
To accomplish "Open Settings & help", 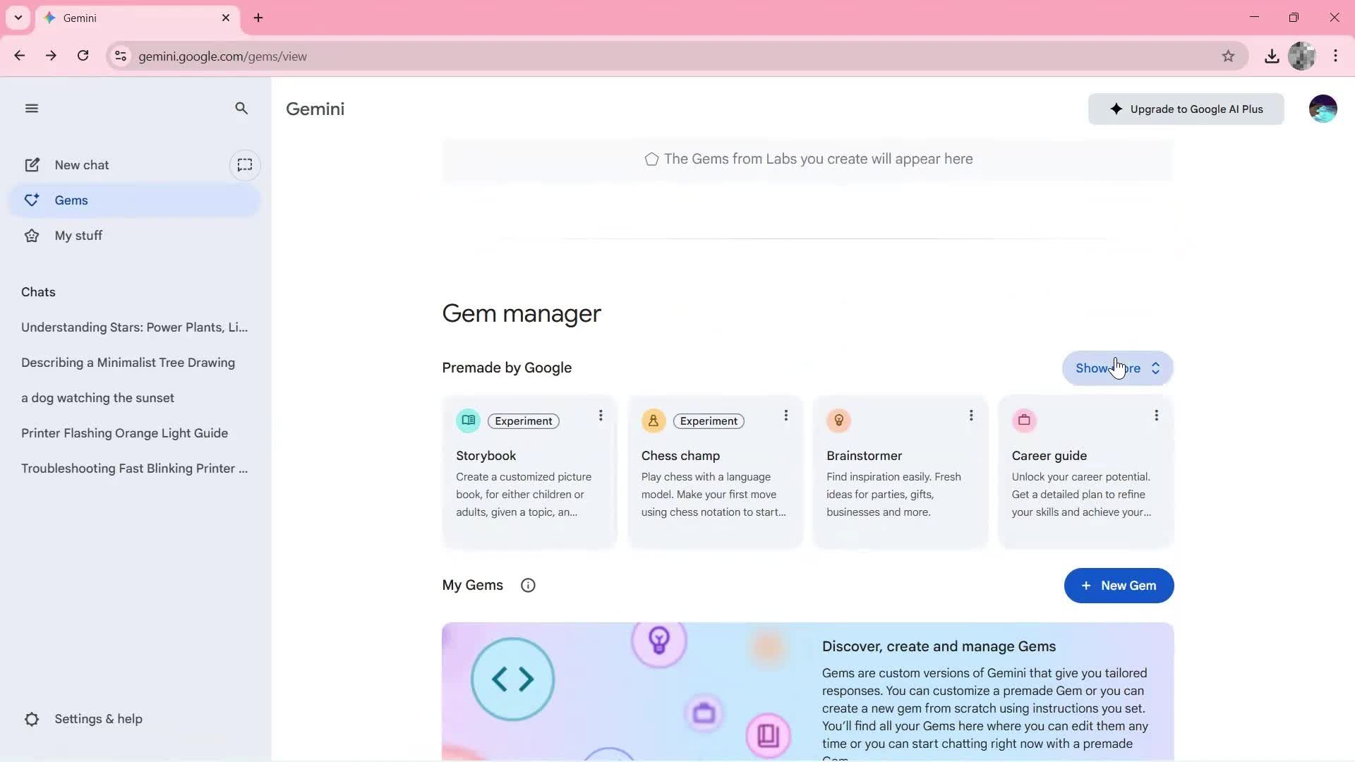I will click(x=98, y=719).
